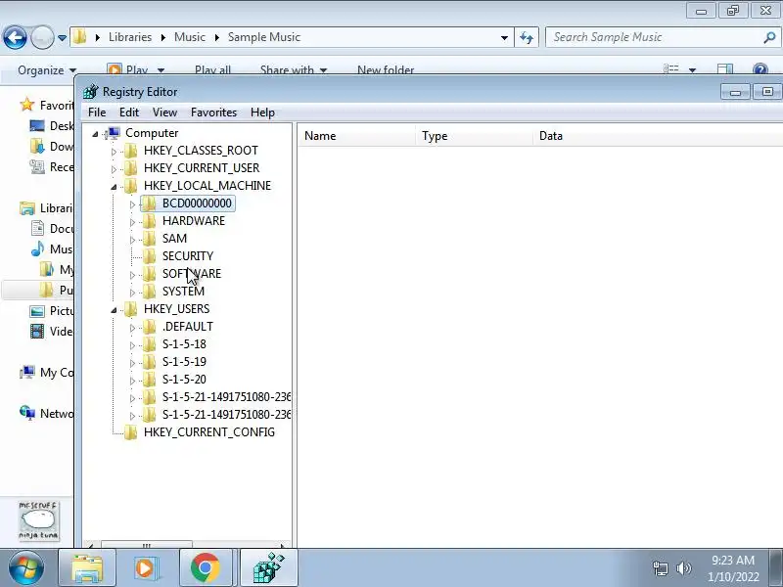Expand the S-1-5-20 key
Image resolution: width=783 pixels, height=587 pixels.
pyautogui.click(x=132, y=381)
